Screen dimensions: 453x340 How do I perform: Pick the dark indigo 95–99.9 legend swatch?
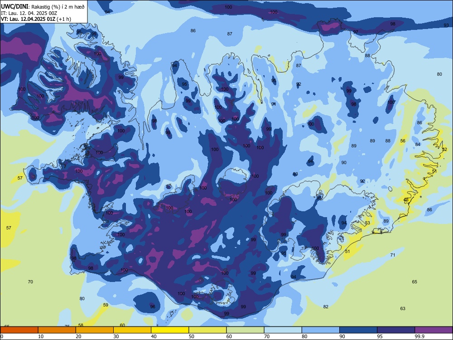pyautogui.click(x=396, y=330)
